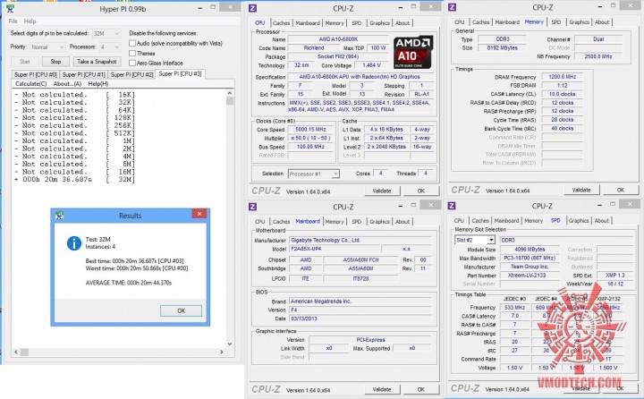644x399 pixels.
Task: Toggle the Aero Glass Interface checkbox
Action: (132, 63)
